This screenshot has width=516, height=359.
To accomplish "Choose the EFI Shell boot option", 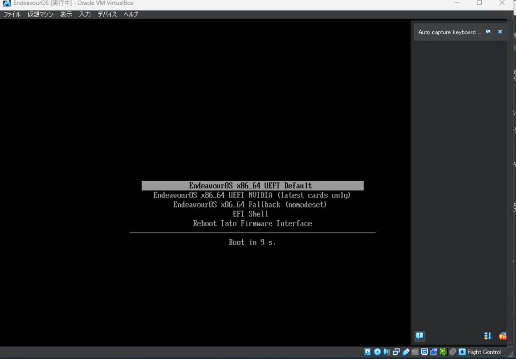I will (251, 214).
